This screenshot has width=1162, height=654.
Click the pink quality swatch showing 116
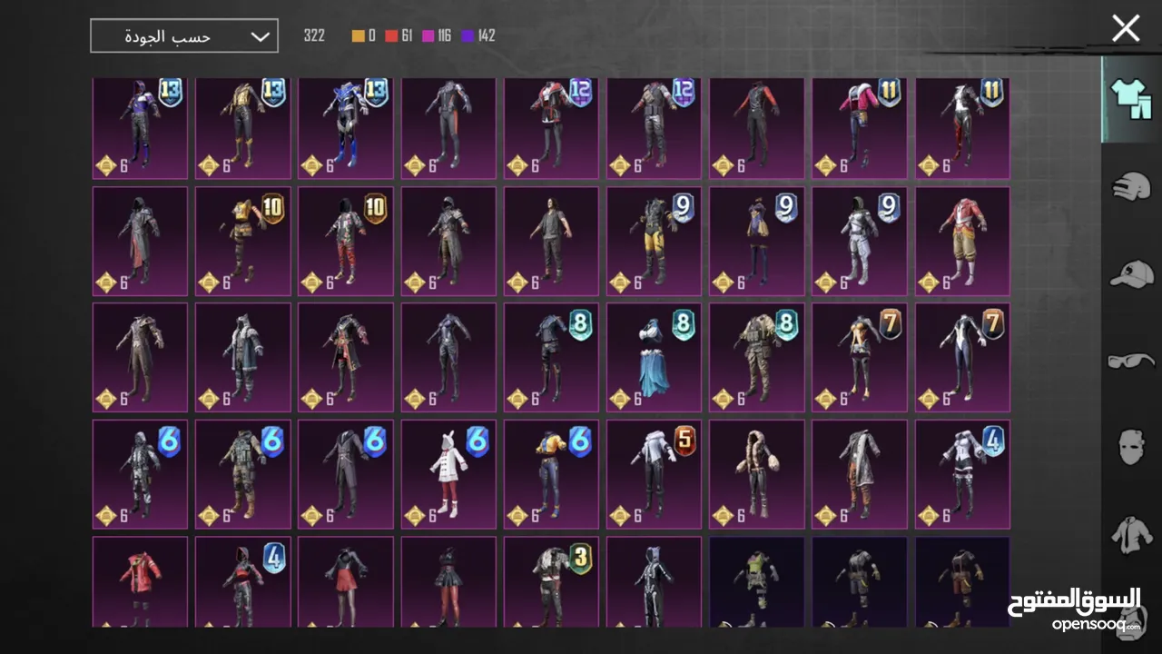437,36
